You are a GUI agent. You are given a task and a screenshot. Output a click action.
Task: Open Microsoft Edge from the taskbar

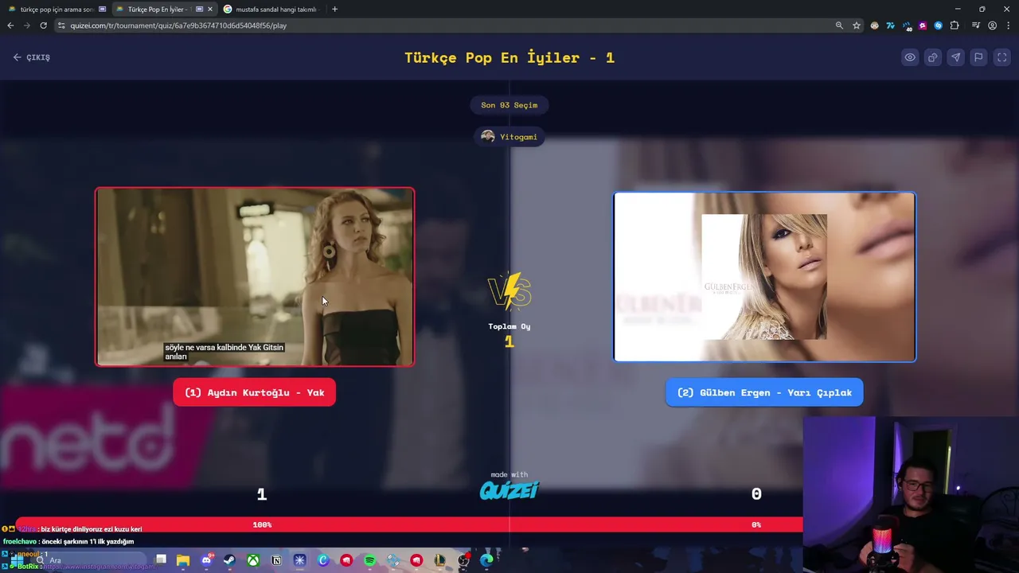[486, 560]
